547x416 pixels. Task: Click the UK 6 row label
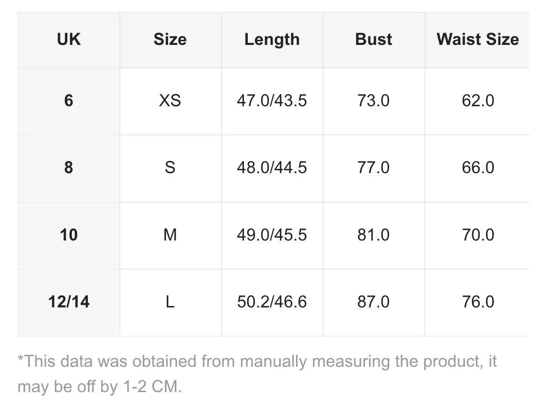(69, 101)
